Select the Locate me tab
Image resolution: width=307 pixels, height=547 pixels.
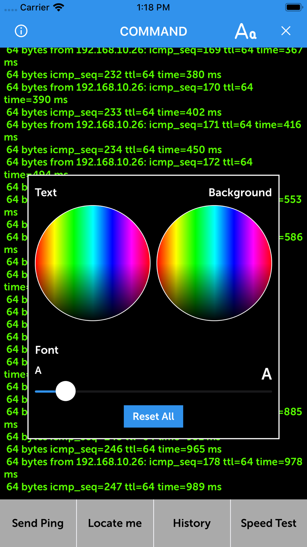pos(115,523)
